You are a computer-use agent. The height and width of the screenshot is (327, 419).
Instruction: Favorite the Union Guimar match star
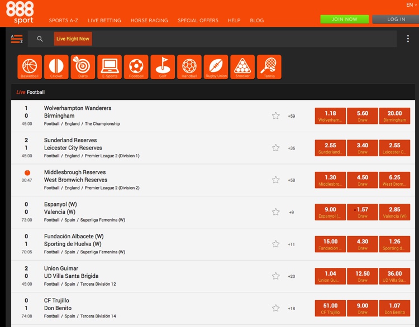pyautogui.click(x=276, y=276)
